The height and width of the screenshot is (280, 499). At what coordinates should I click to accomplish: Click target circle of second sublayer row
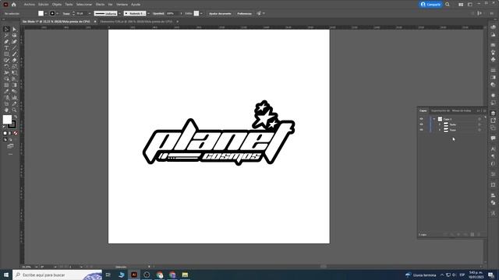pyautogui.click(x=480, y=124)
